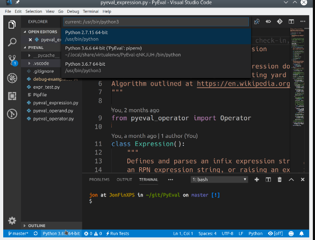The width and height of the screenshot is (315, 240).
Task: Click the editor minimap
Action: [x=298, y=77]
